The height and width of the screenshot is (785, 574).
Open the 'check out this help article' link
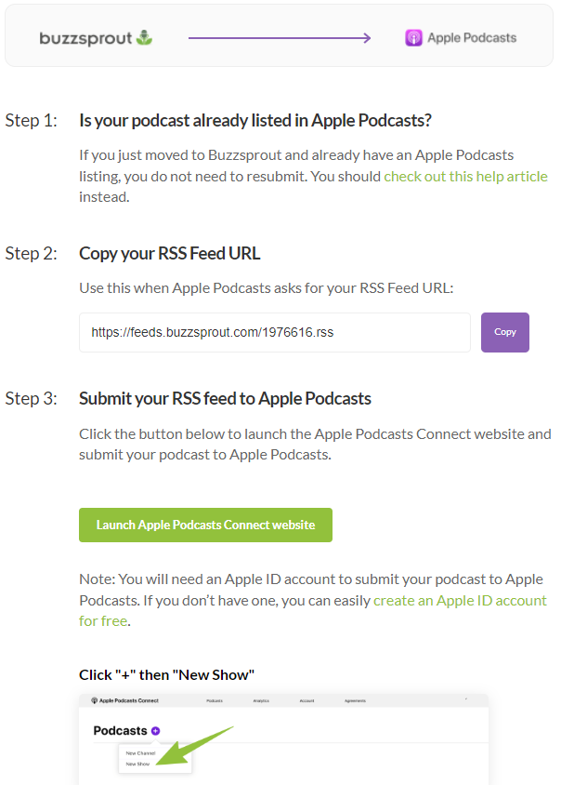[465, 176]
